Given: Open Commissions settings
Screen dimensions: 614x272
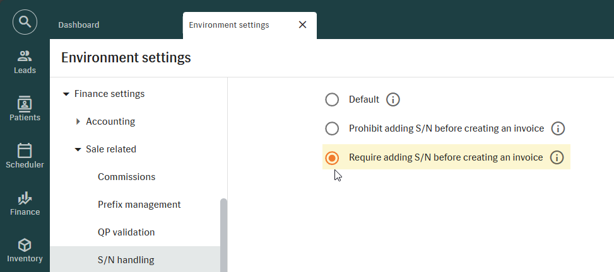Looking at the screenshot, I should (x=126, y=177).
